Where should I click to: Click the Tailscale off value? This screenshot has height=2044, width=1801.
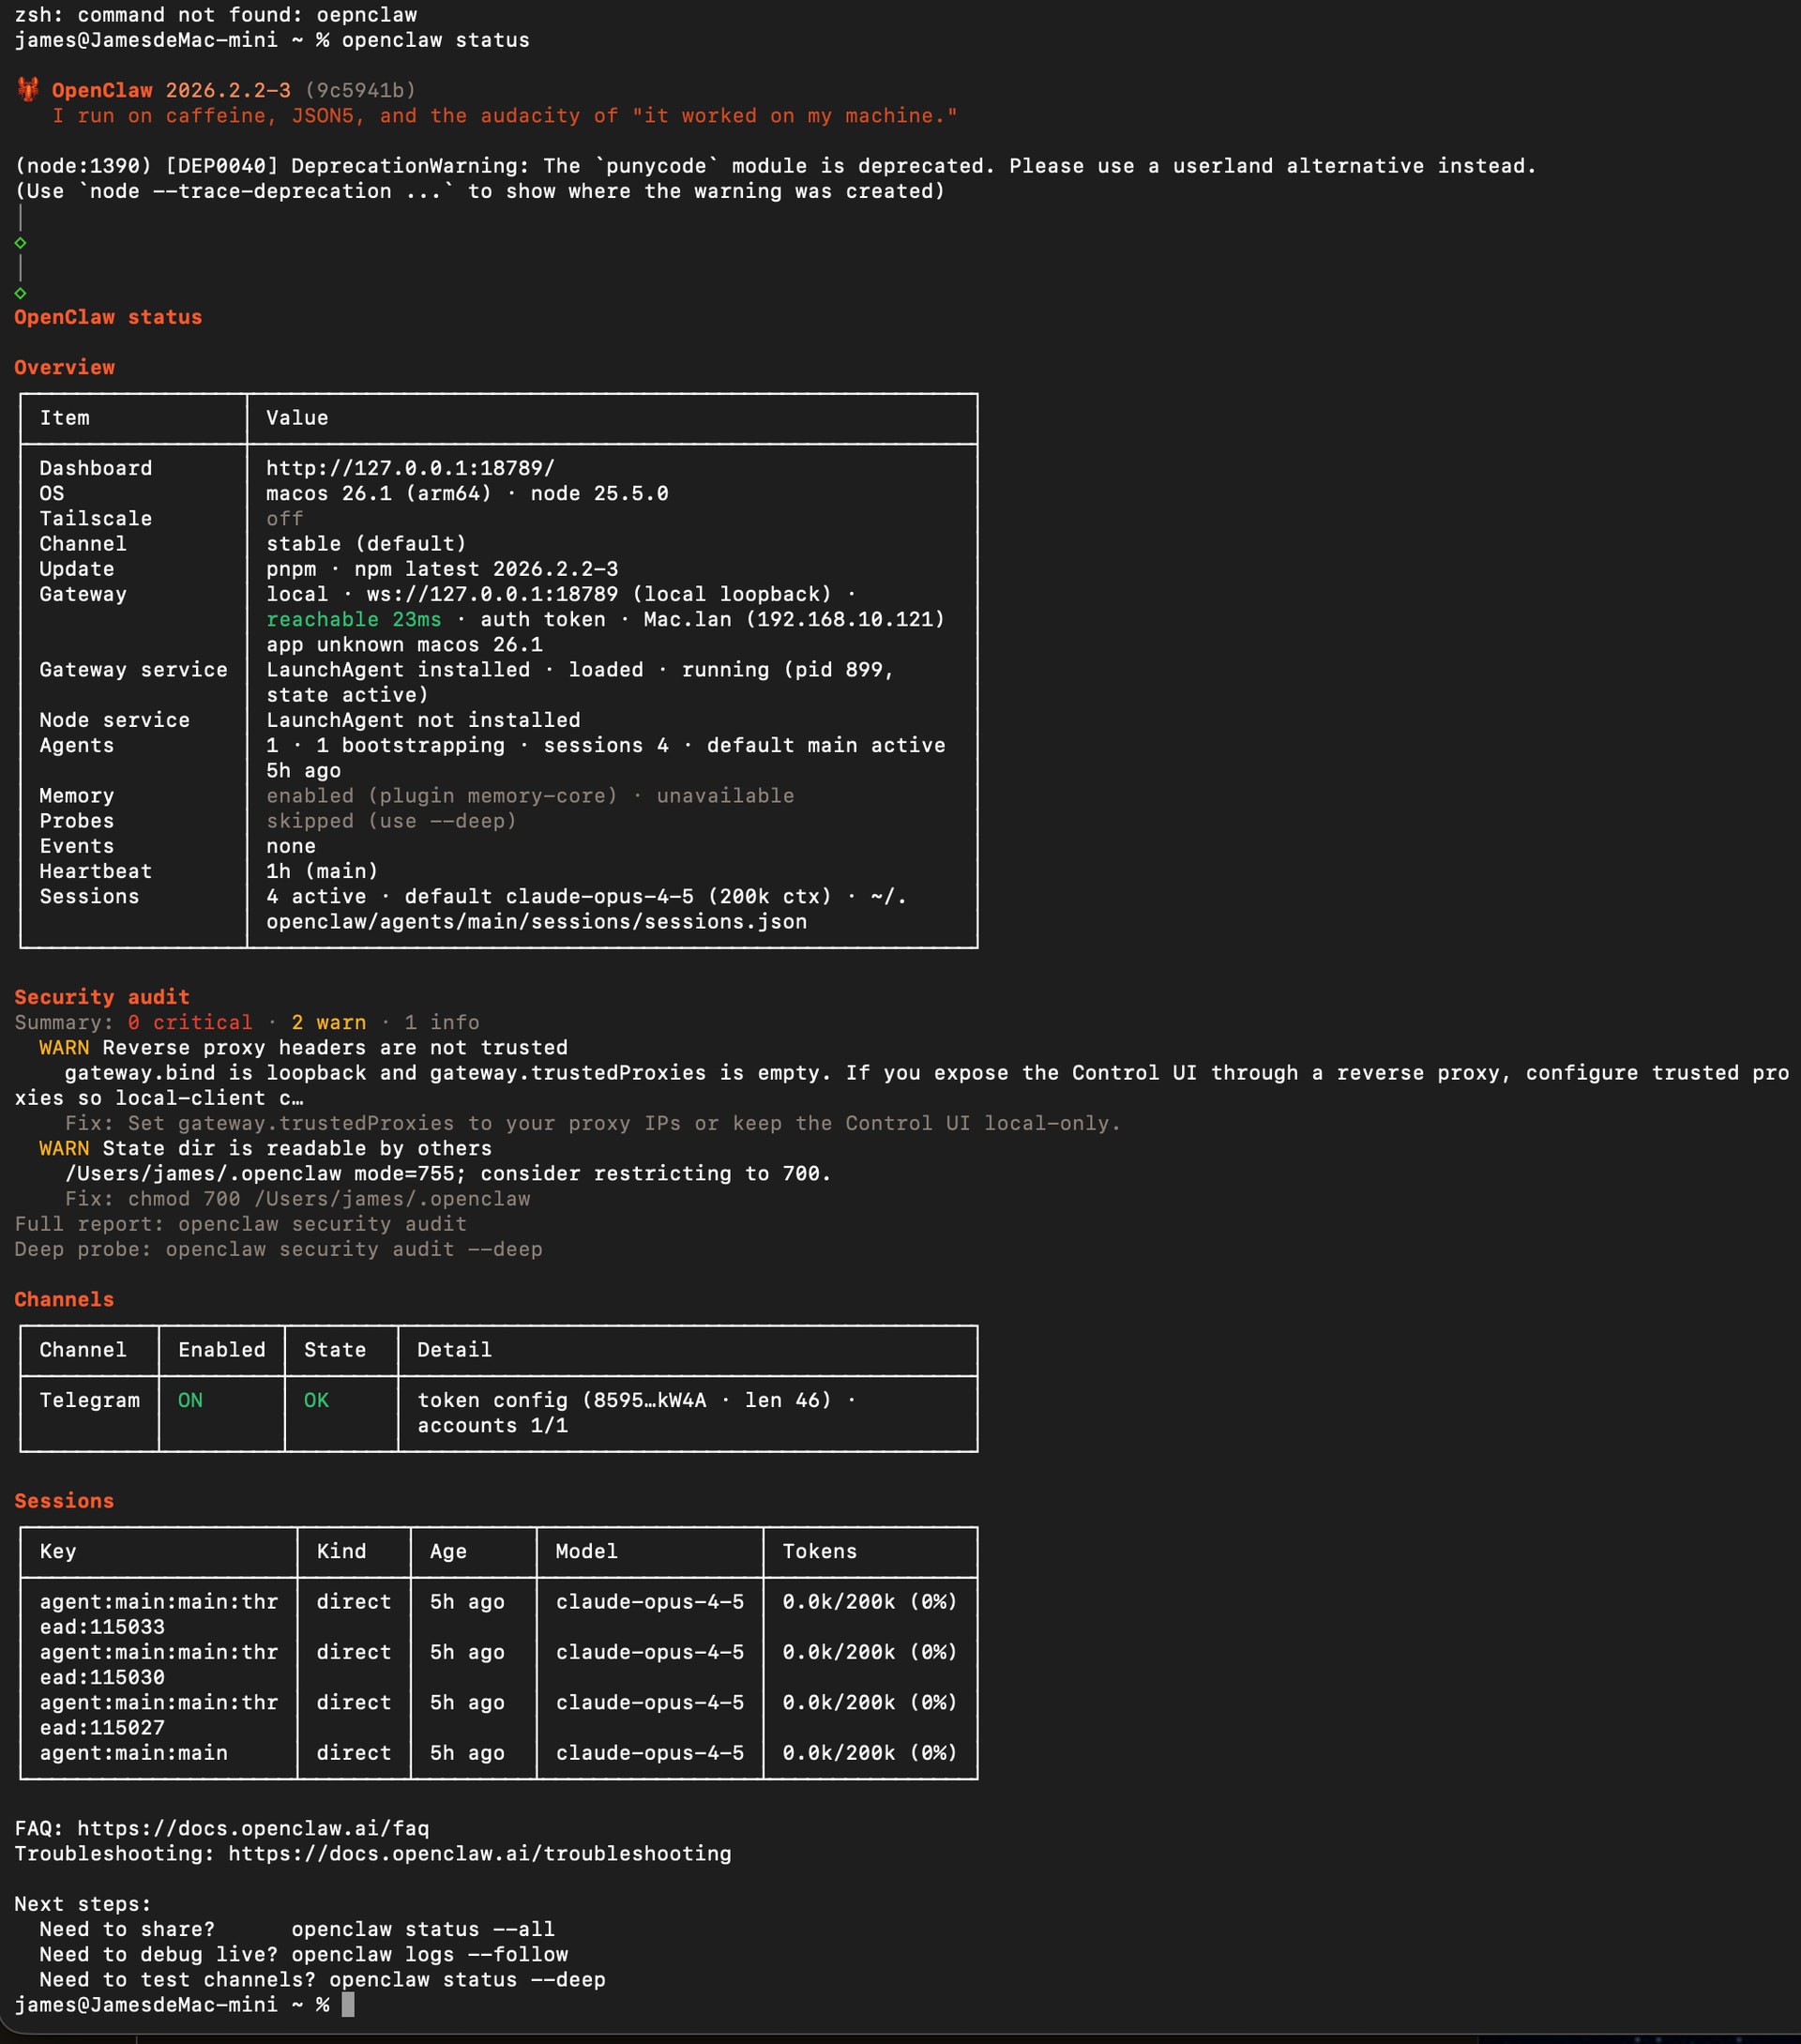click(x=284, y=518)
